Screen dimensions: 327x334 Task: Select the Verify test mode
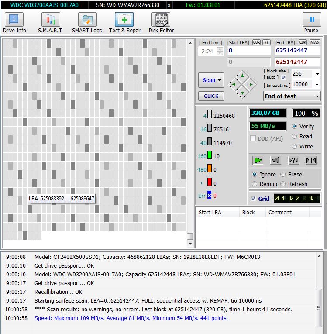[294, 126]
